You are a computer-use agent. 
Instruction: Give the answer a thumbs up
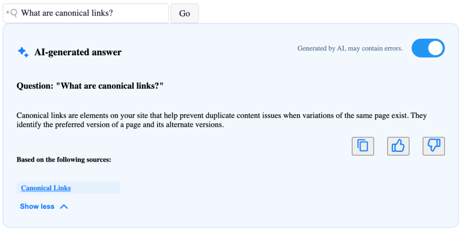[x=398, y=146]
